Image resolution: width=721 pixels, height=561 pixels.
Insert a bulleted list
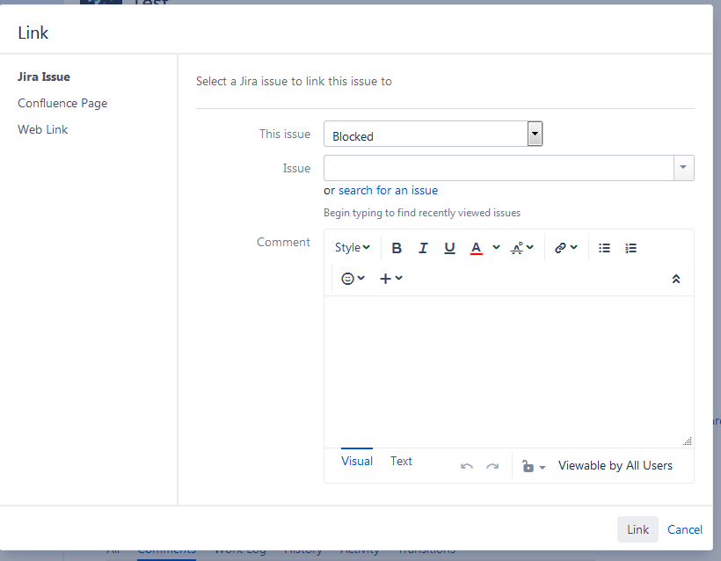[604, 248]
